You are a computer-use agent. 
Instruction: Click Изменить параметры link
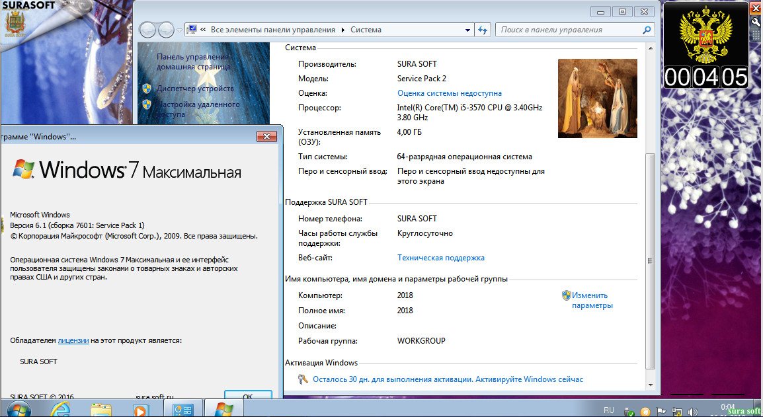[592, 300]
